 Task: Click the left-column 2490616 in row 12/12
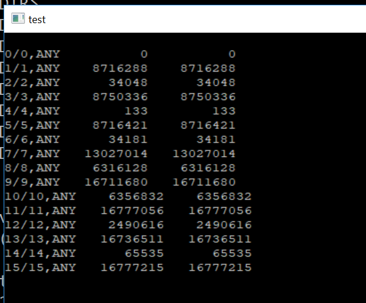click(136, 225)
